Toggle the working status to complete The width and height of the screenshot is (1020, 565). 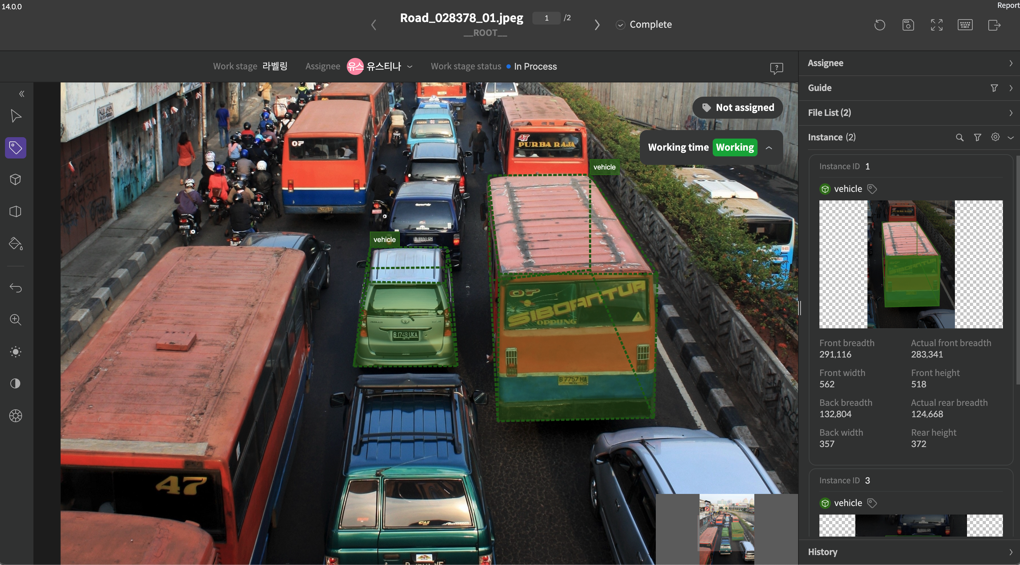(x=734, y=147)
